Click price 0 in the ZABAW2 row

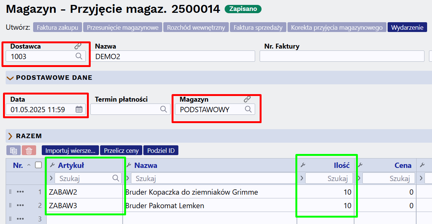[385, 192]
